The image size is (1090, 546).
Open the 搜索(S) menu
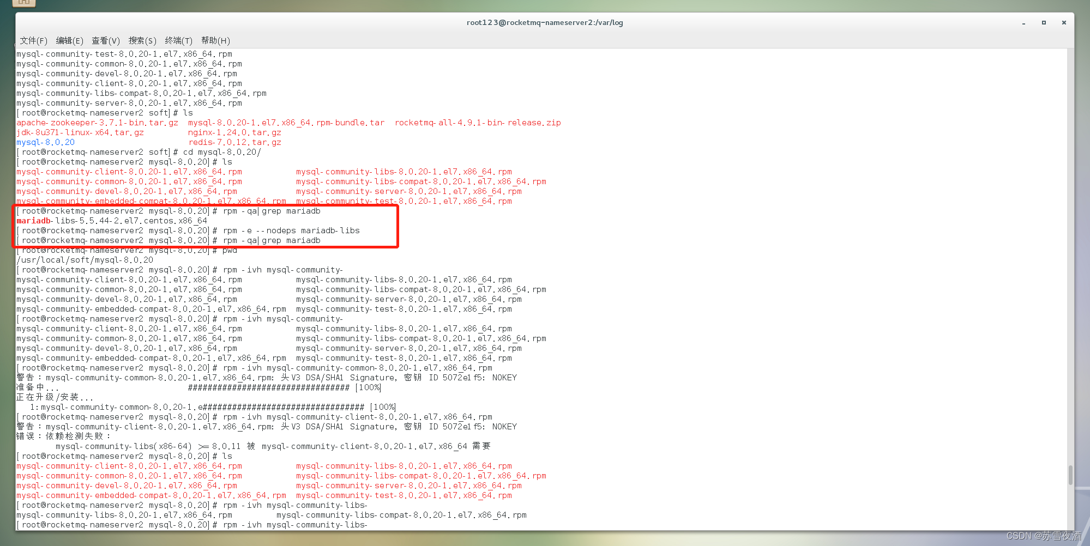tap(142, 40)
